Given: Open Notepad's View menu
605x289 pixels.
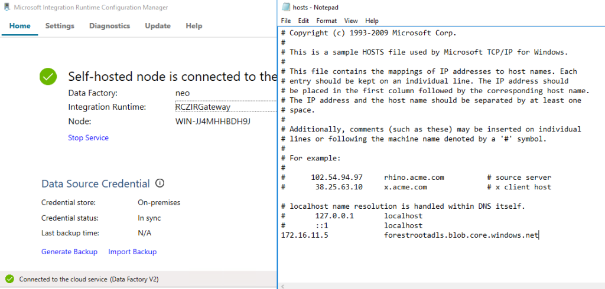Looking at the screenshot, I should pos(351,21).
